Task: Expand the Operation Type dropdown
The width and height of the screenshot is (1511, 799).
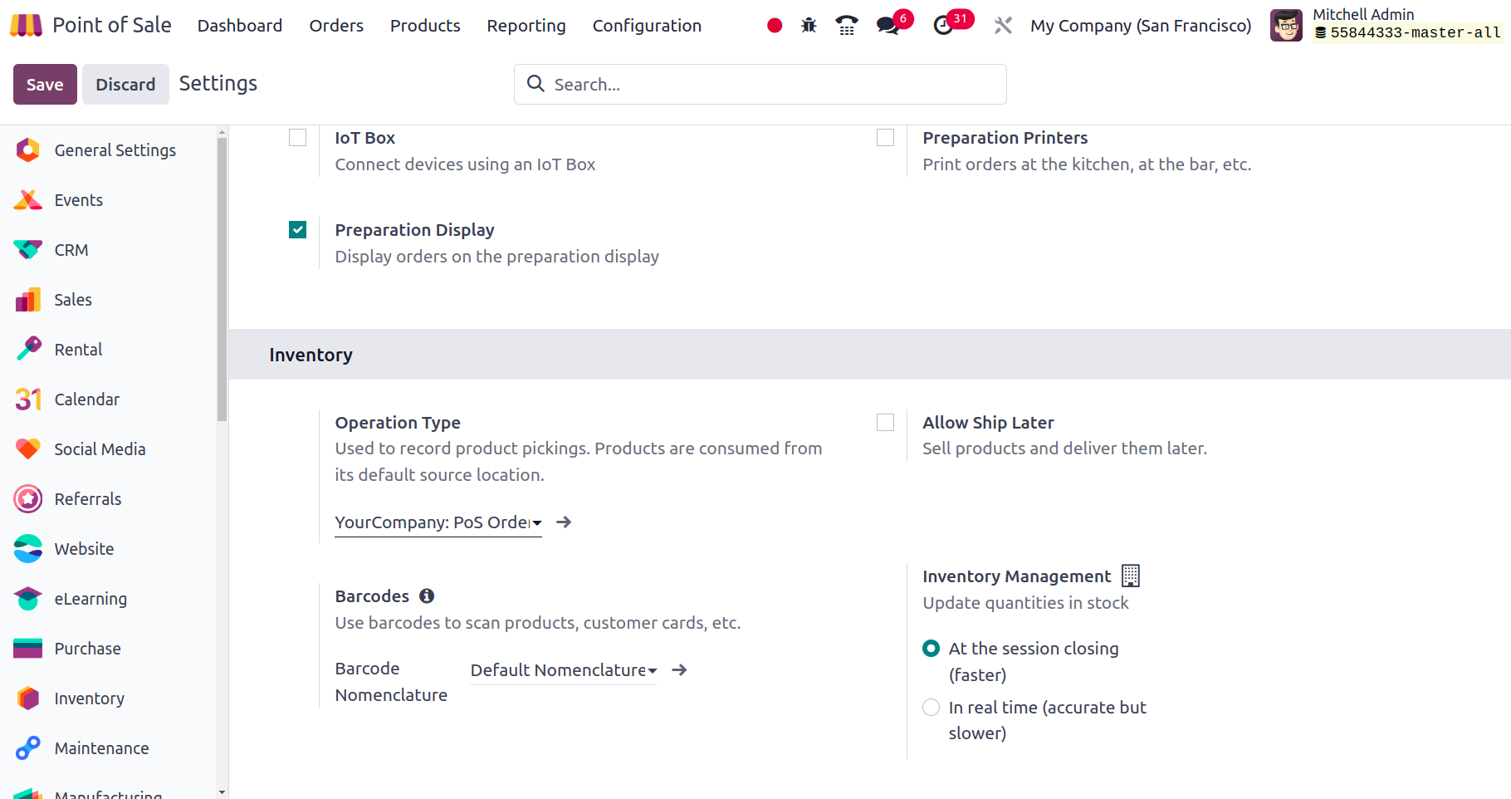Action: (438, 522)
